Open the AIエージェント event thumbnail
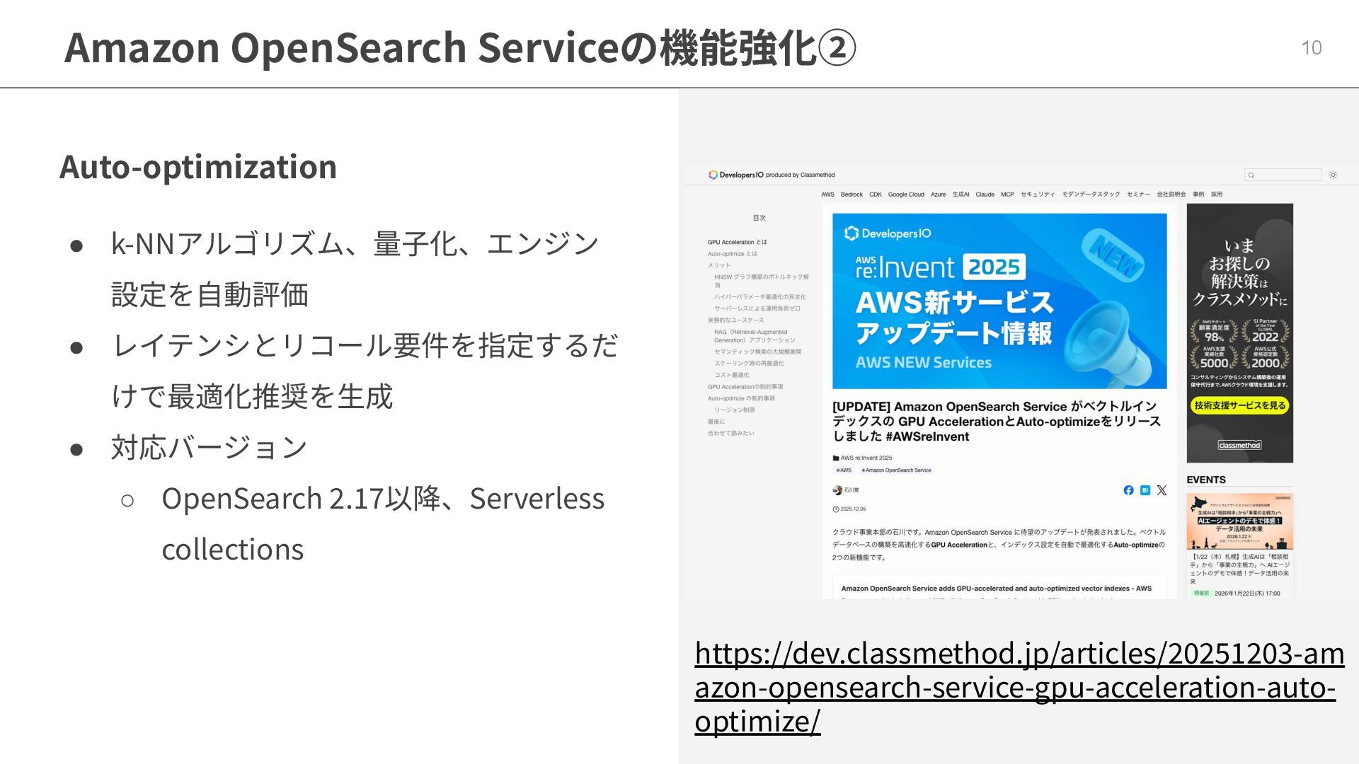Viewport: 1359px width, 764px height. tap(1239, 521)
